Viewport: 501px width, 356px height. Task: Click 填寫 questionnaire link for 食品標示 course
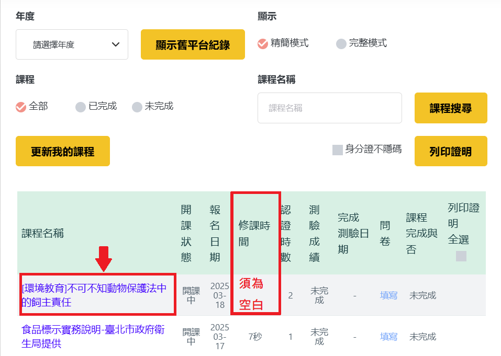click(388, 337)
